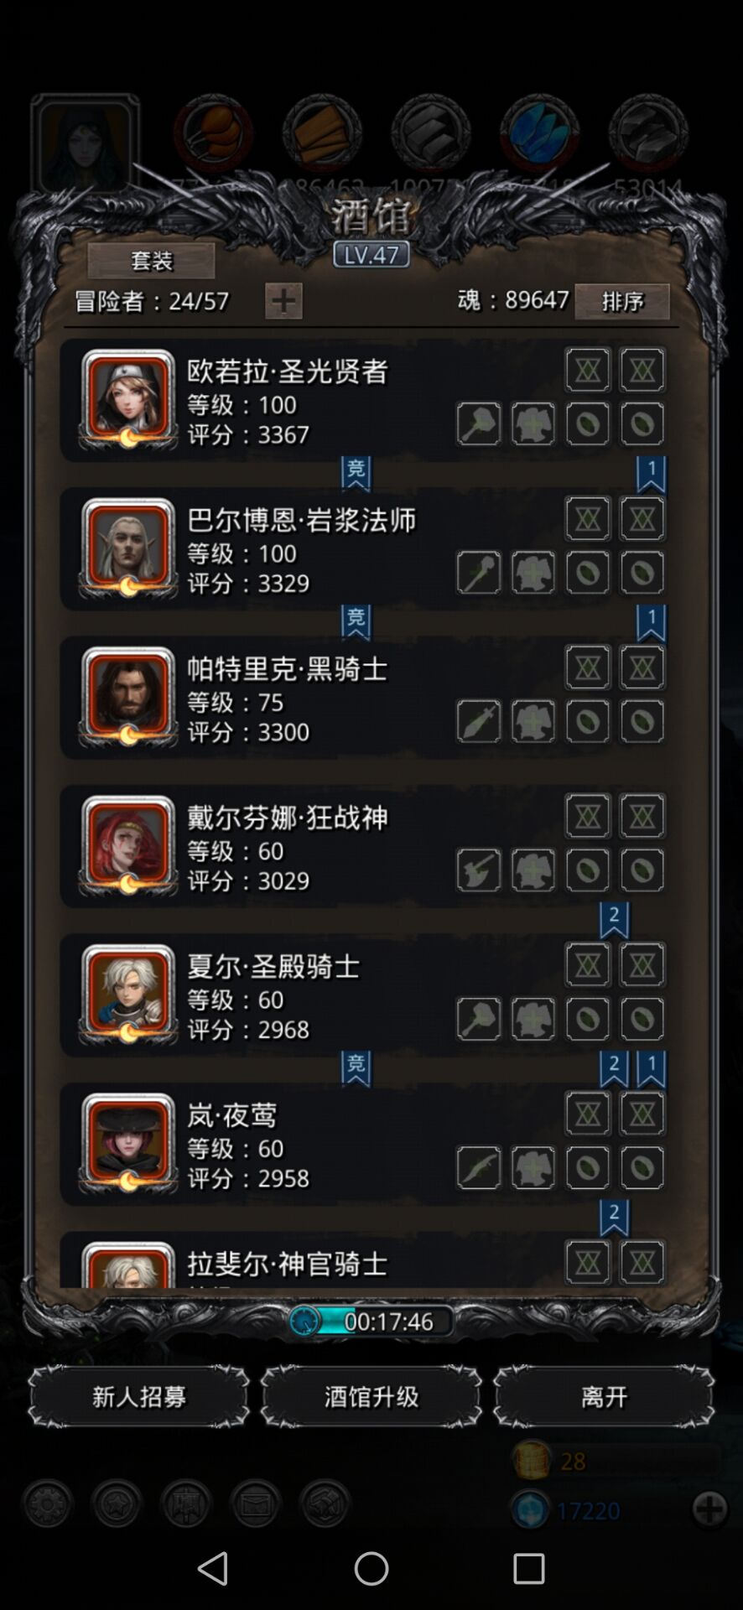Click the 新人招募 recruit button

138,1396
